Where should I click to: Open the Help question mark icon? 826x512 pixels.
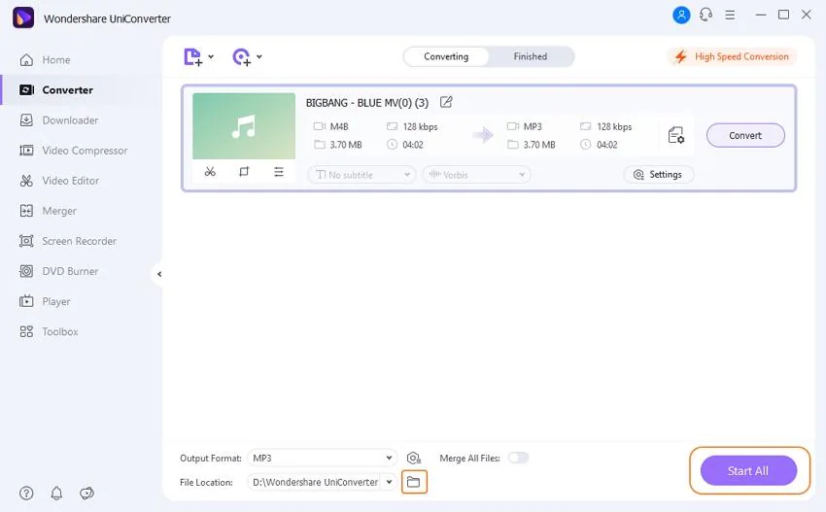click(26, 493)
